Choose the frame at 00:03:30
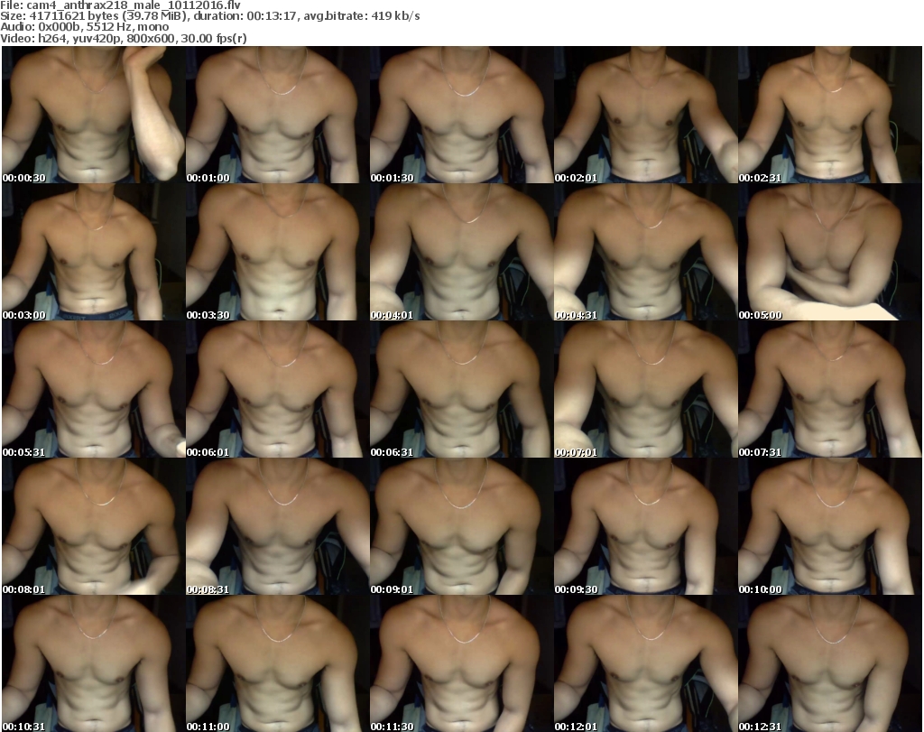This screenshot has height=732, width=924. [x=278, y=252]
